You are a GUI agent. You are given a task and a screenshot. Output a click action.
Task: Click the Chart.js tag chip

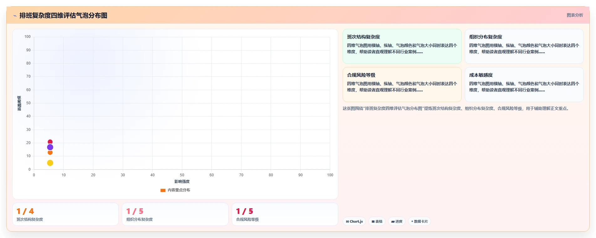tap(354, 221)
